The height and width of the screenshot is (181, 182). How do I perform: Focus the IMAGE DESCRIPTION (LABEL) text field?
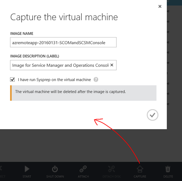[63, 65]
